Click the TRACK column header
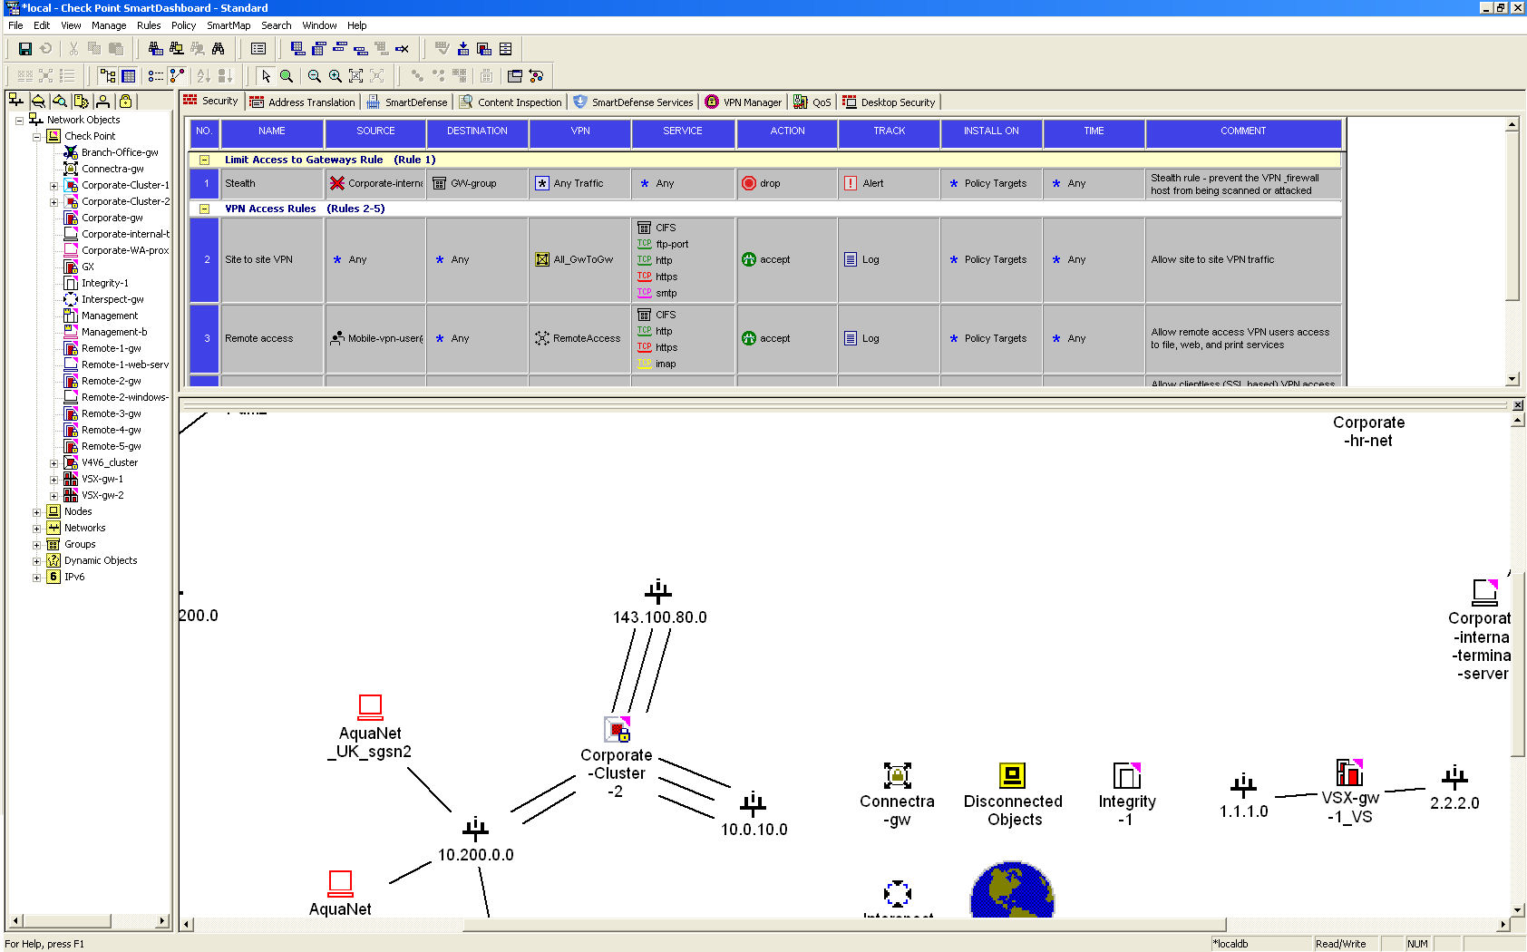 pos(889,131)
